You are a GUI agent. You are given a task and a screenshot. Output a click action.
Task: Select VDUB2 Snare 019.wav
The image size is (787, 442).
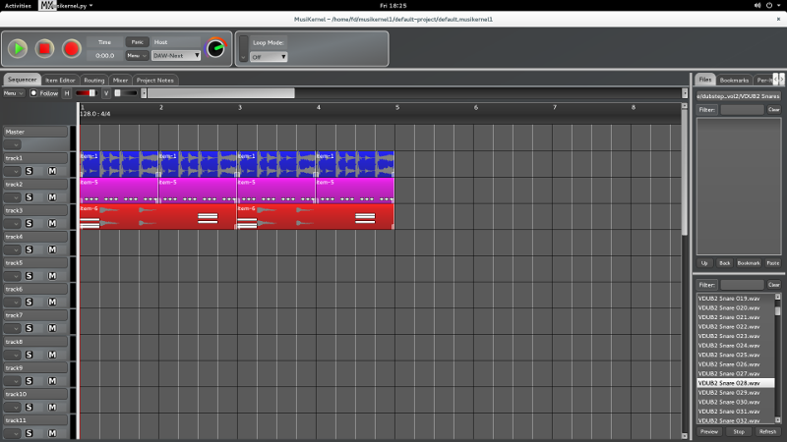(x=735, y=299)
